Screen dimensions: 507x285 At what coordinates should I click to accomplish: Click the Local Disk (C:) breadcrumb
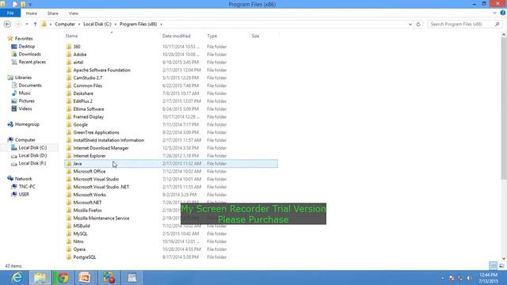(x=97, y=25)
